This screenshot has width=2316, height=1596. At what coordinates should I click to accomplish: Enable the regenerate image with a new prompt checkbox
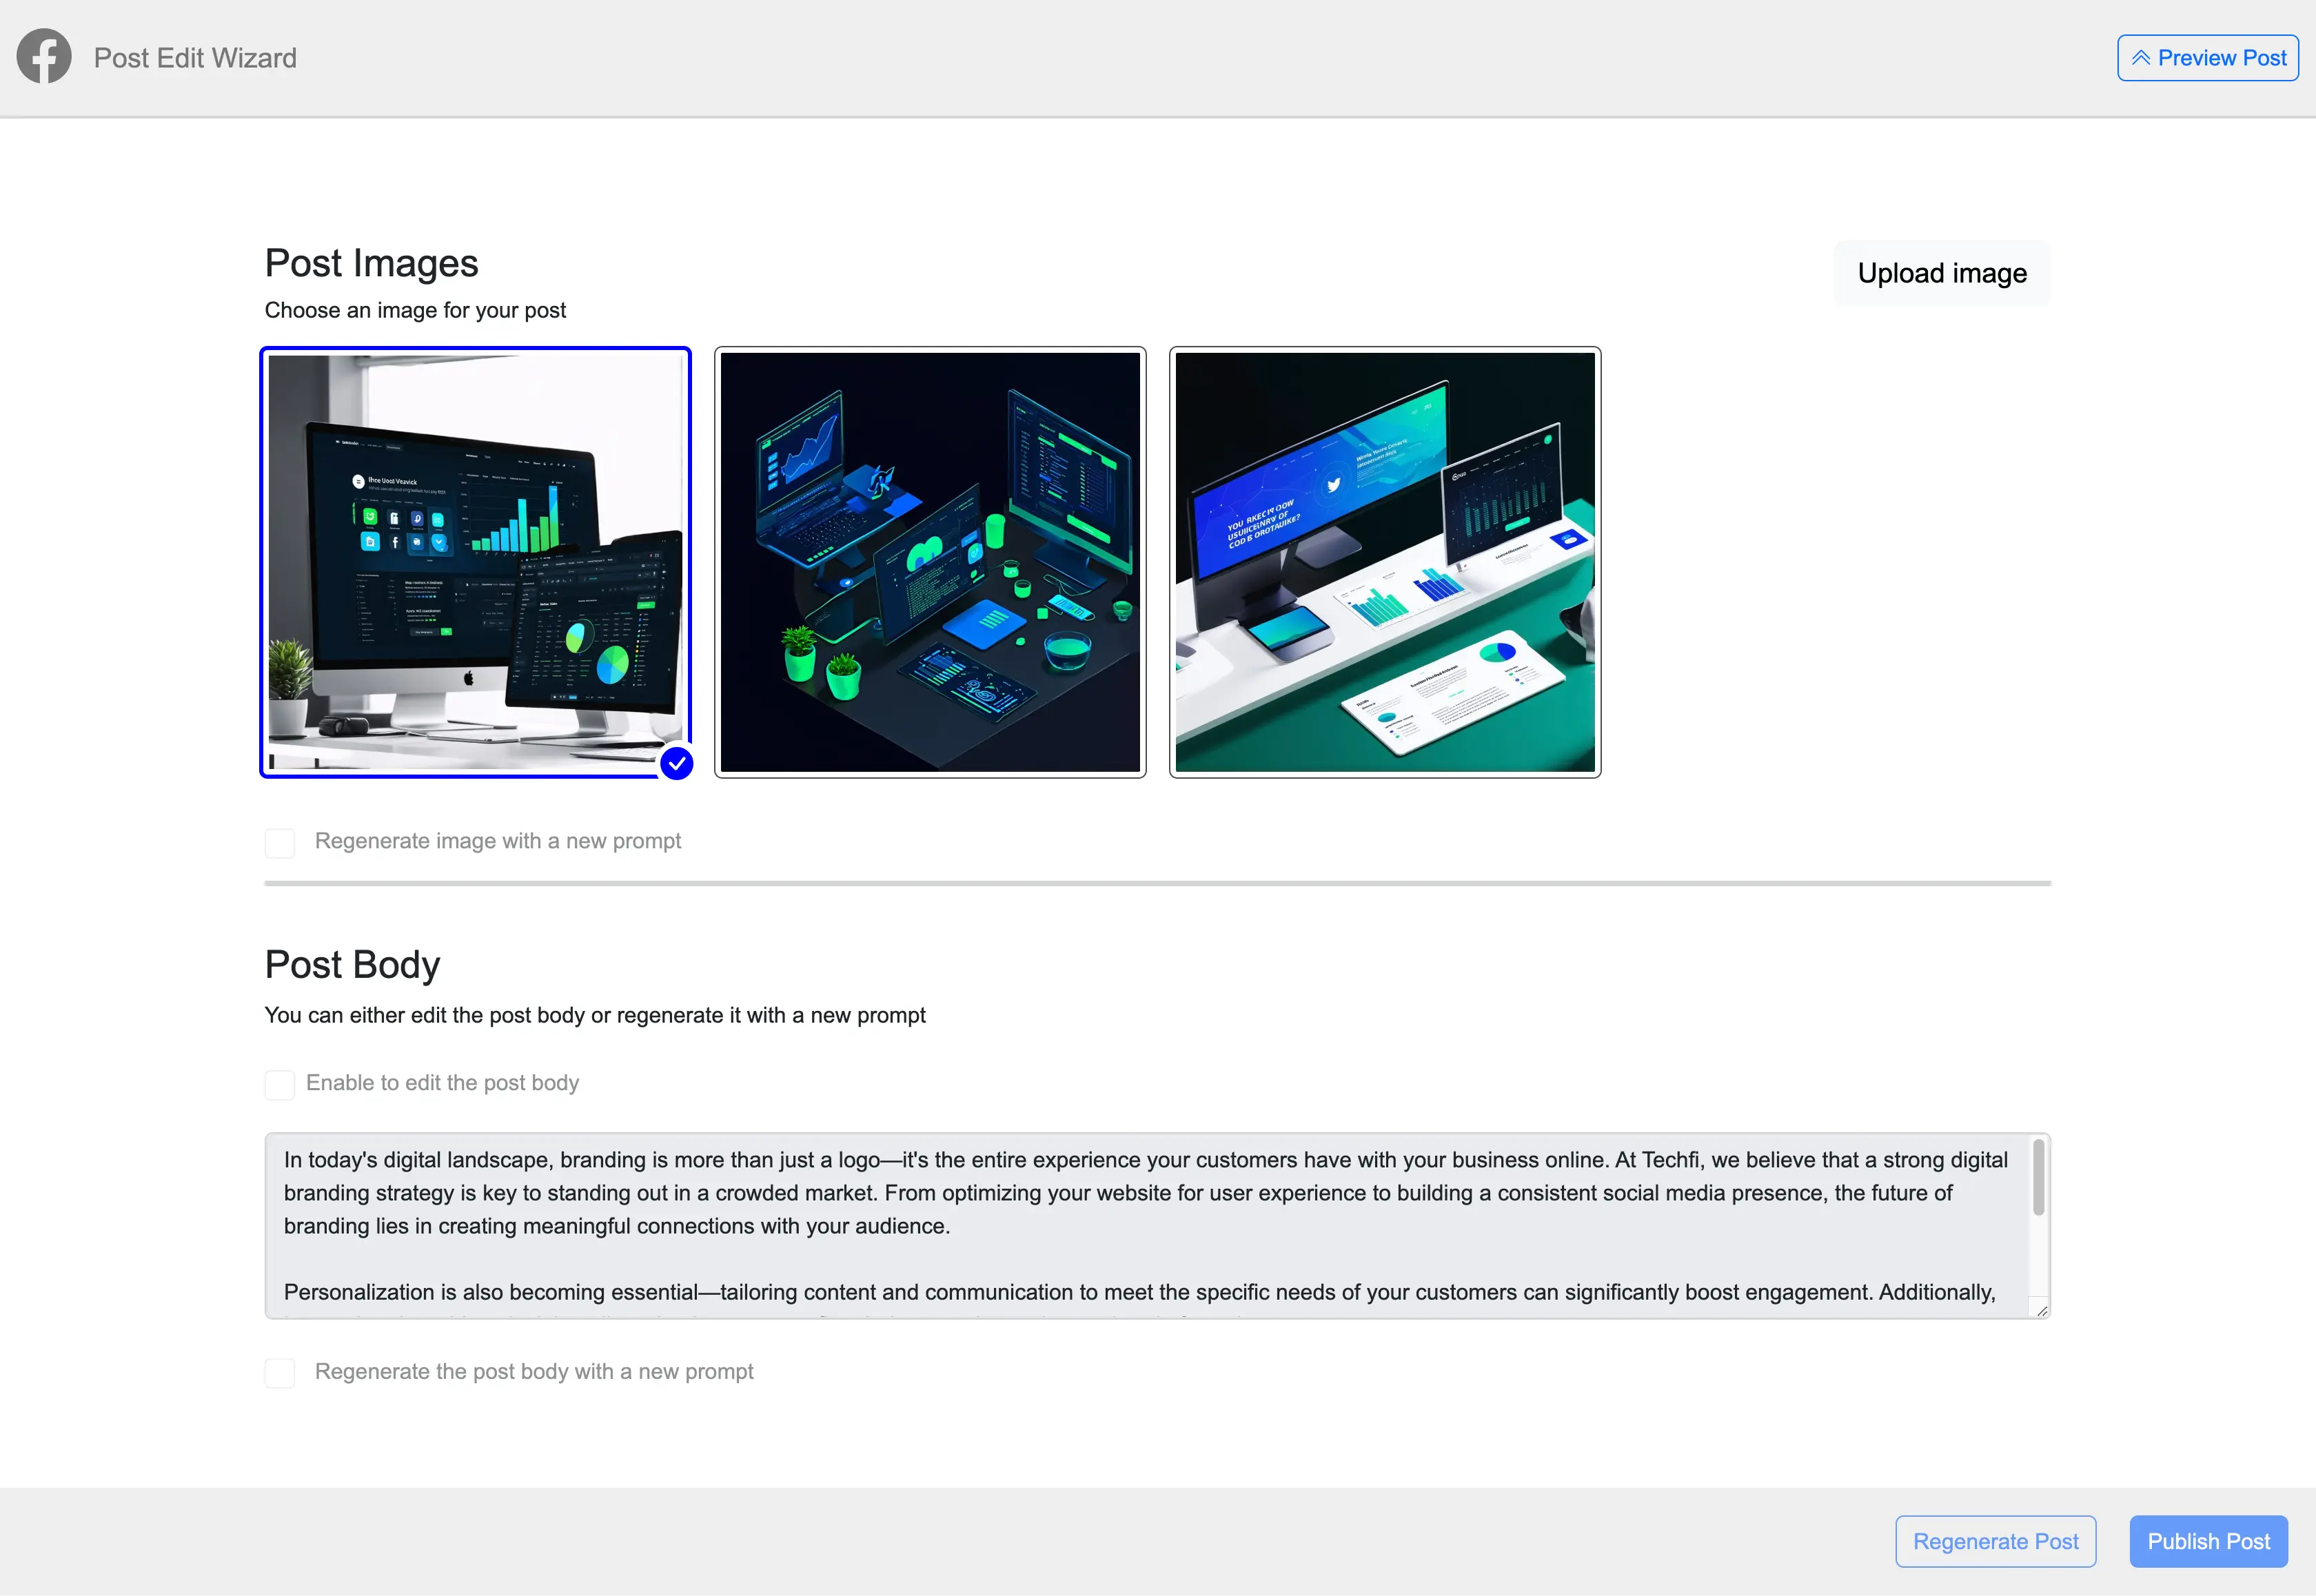coord(280,842)
